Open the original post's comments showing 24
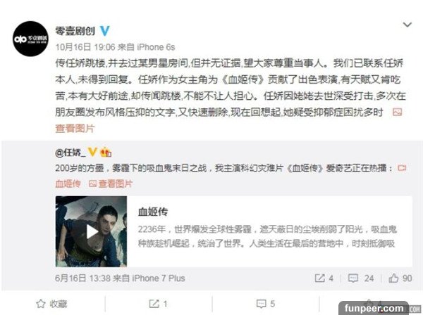423x315 pixels. click(x=361, y=278)
